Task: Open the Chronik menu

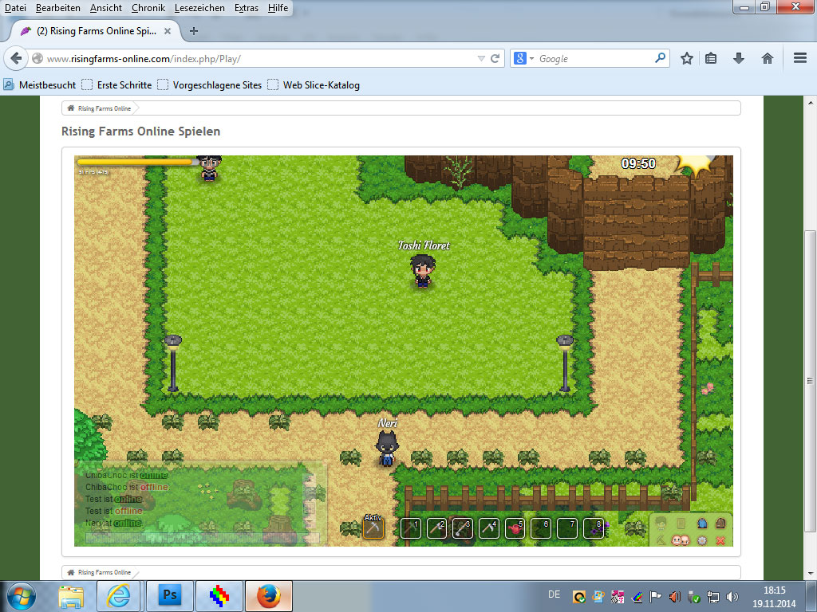Action: click(x=149, y=7)
